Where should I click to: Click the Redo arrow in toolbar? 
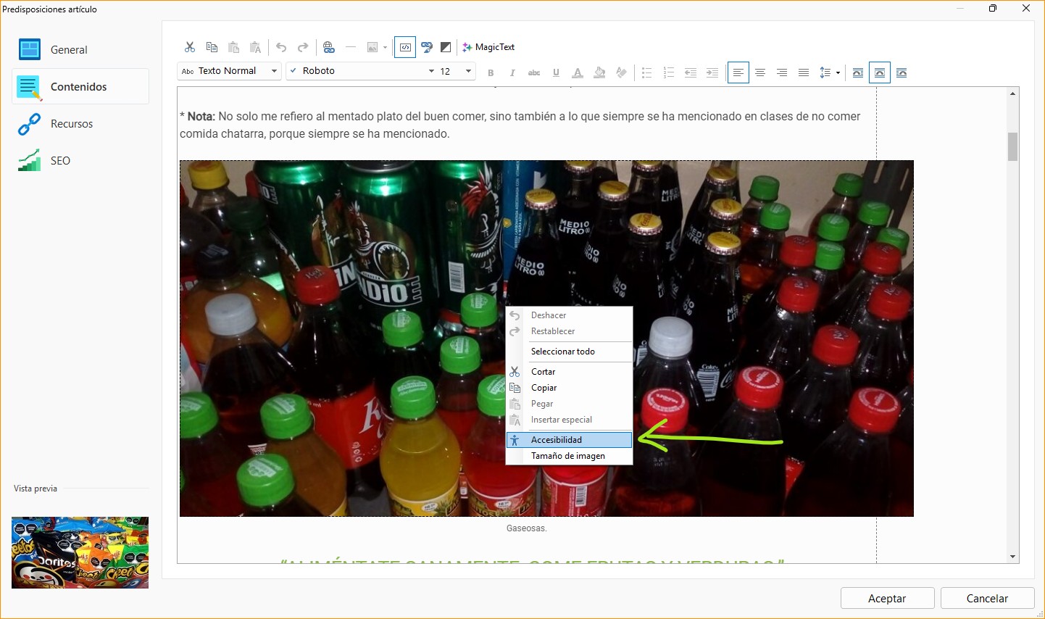click(303, 47)
